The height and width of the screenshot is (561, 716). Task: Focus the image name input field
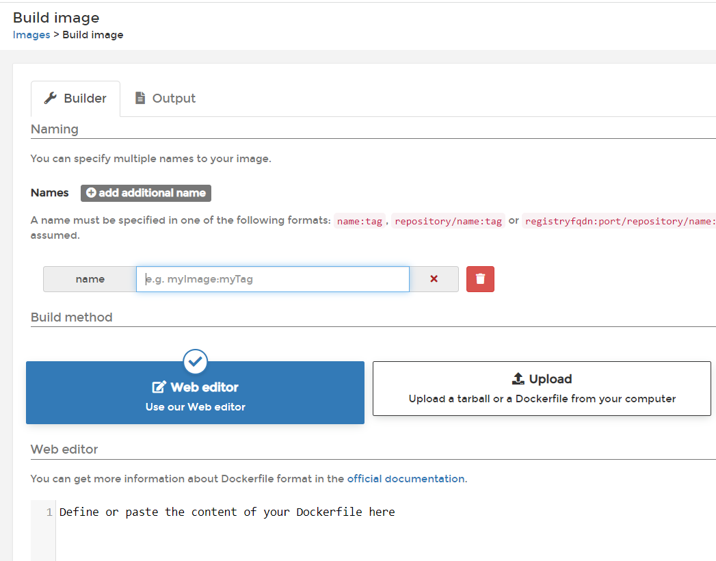pos(272,279)
